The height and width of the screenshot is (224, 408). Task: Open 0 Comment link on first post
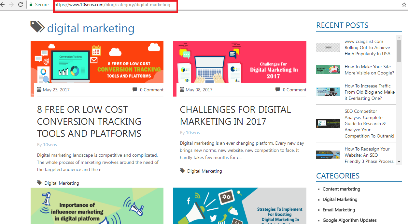(152, 90)
